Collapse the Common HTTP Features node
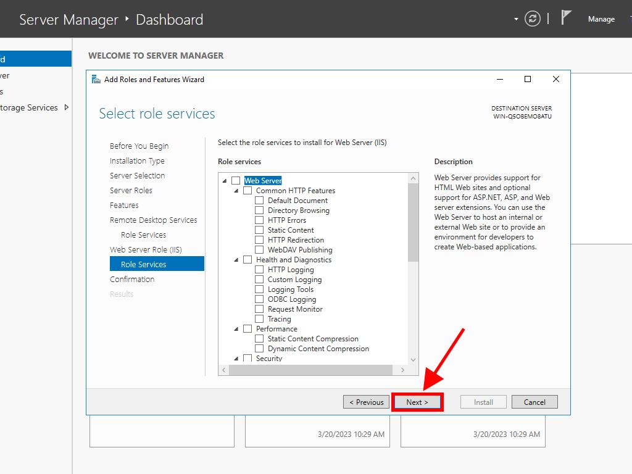The image size is (632, 474). [x=236, y=191]
